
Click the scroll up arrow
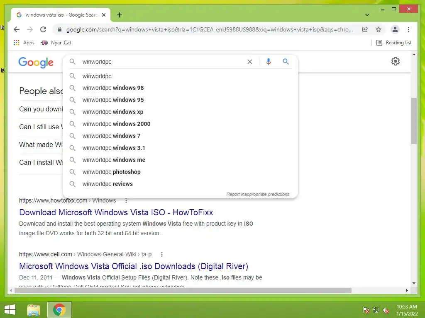(414, 54)
